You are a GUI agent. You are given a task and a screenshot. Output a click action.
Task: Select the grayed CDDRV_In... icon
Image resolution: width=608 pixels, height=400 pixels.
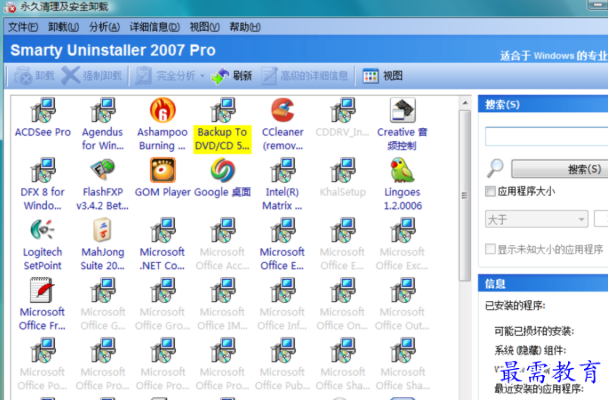343,110
